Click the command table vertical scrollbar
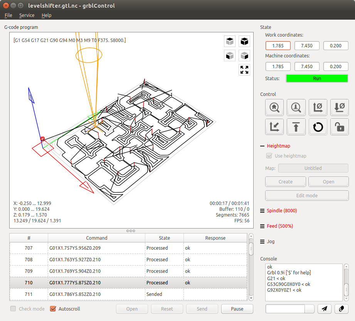The image size is (355, 321). 251,267
